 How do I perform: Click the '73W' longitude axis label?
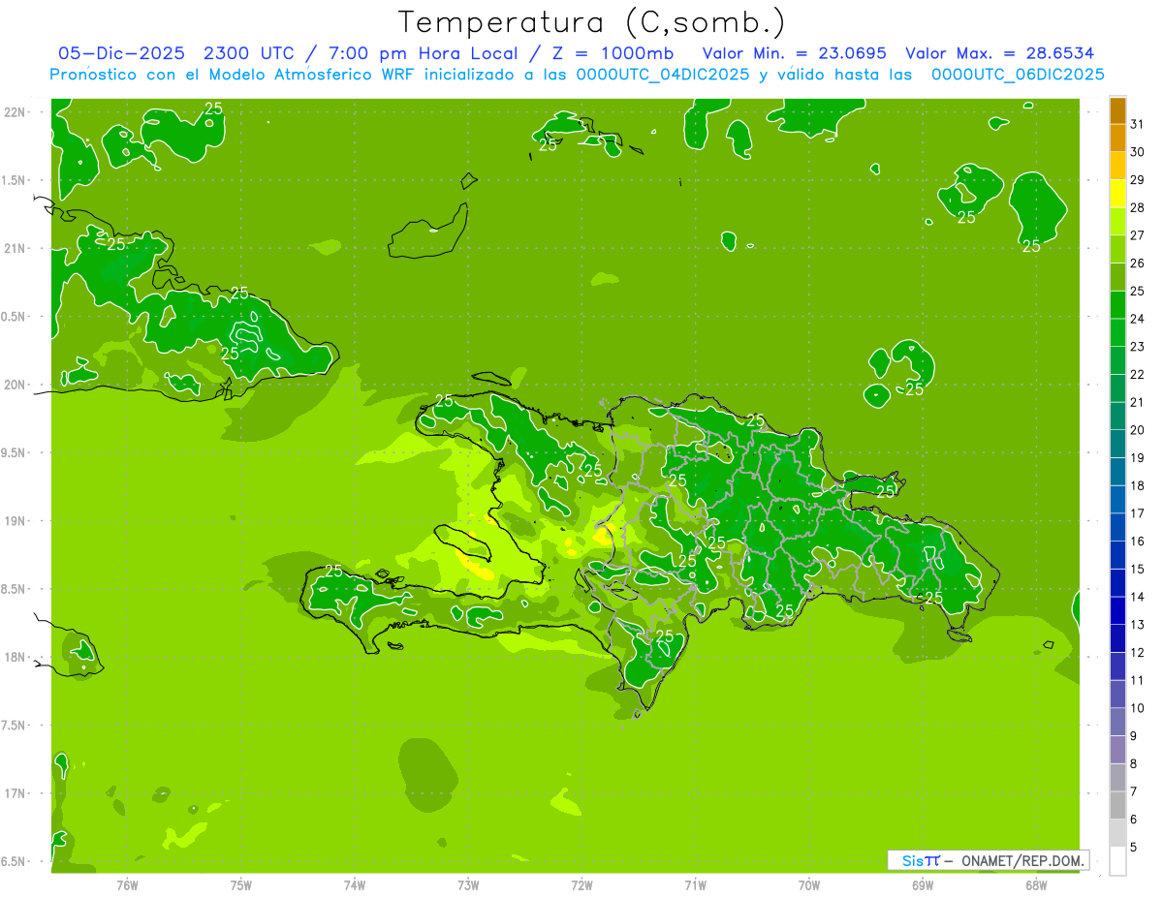tap(468, 884)
